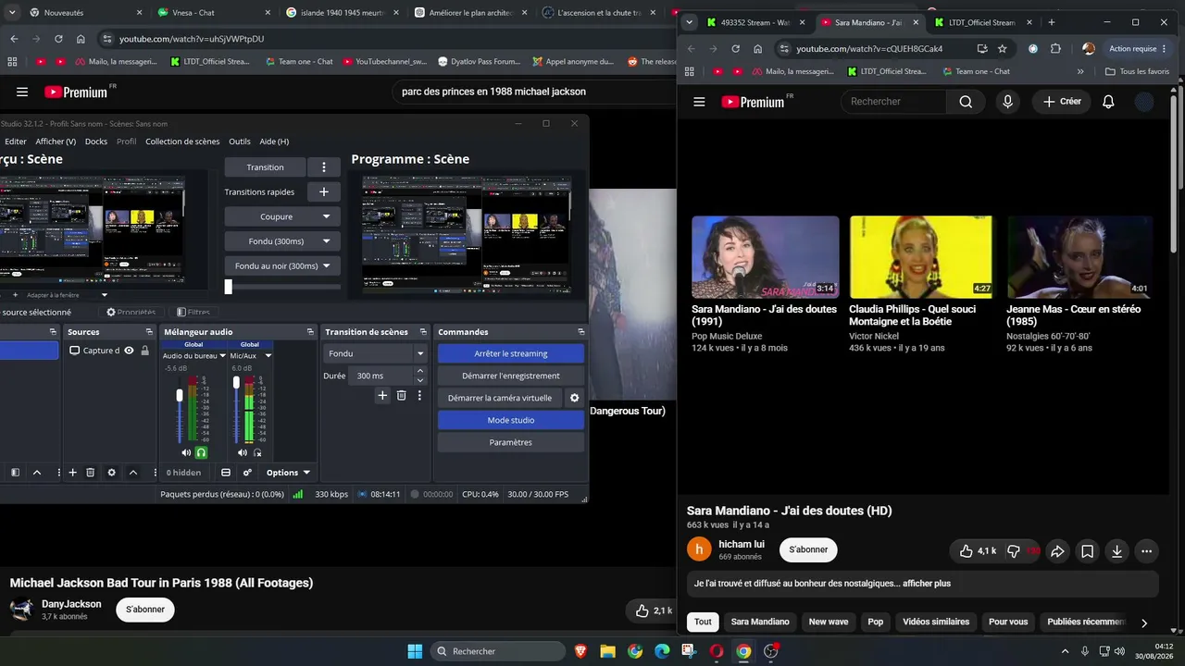Open extensions puzzle icon in right browser
The width and height of the screenshot is (1185, 666).
coord(1055,49)
